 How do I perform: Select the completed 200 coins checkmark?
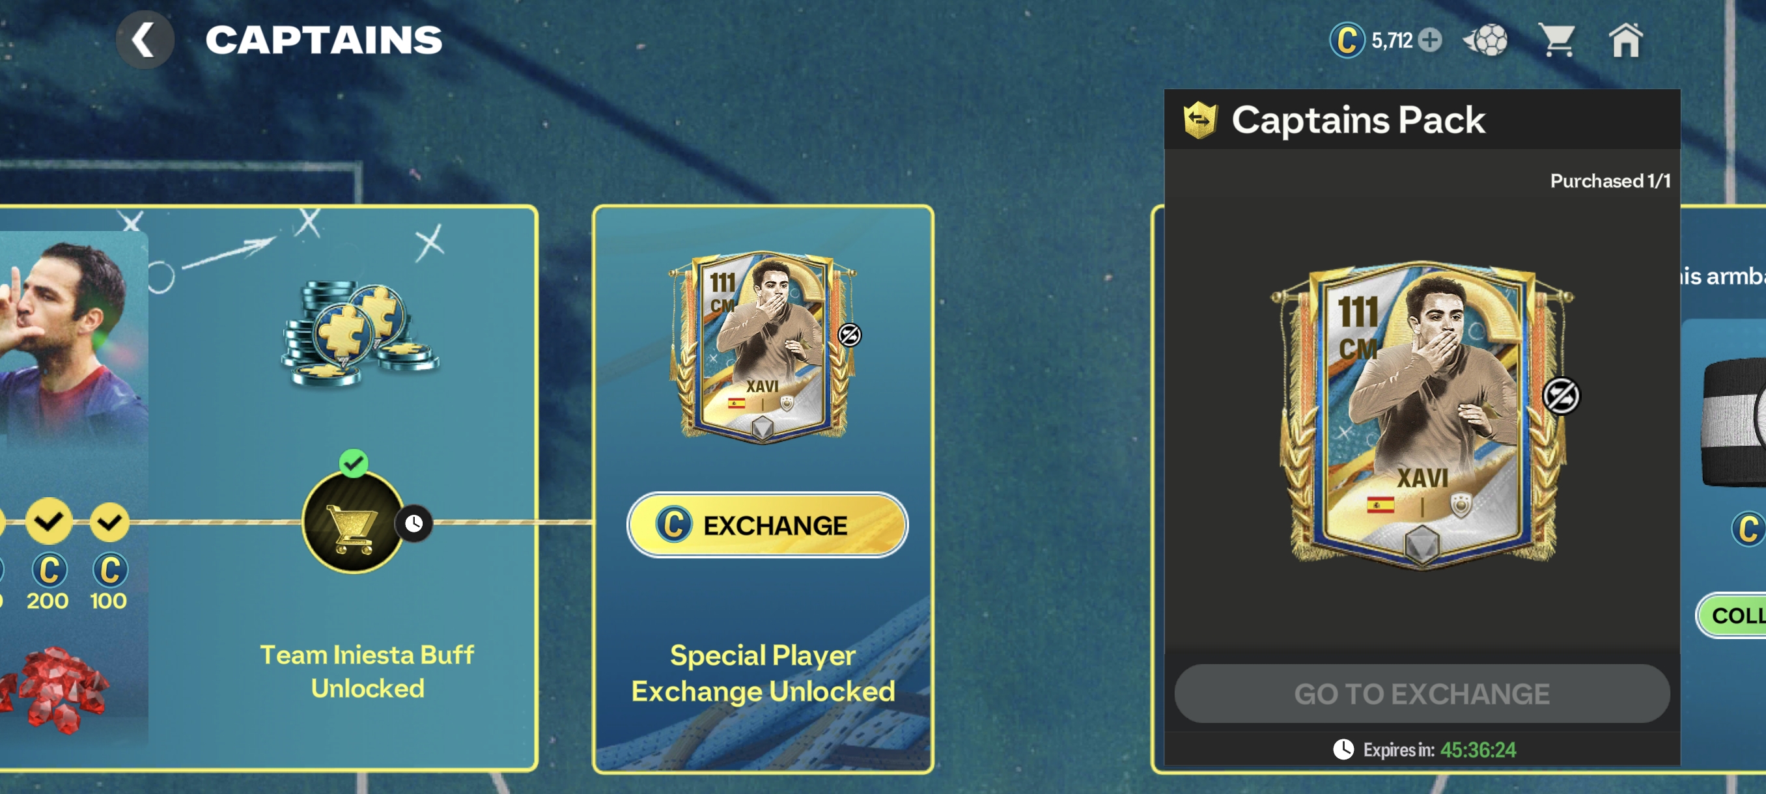point(49,522)
